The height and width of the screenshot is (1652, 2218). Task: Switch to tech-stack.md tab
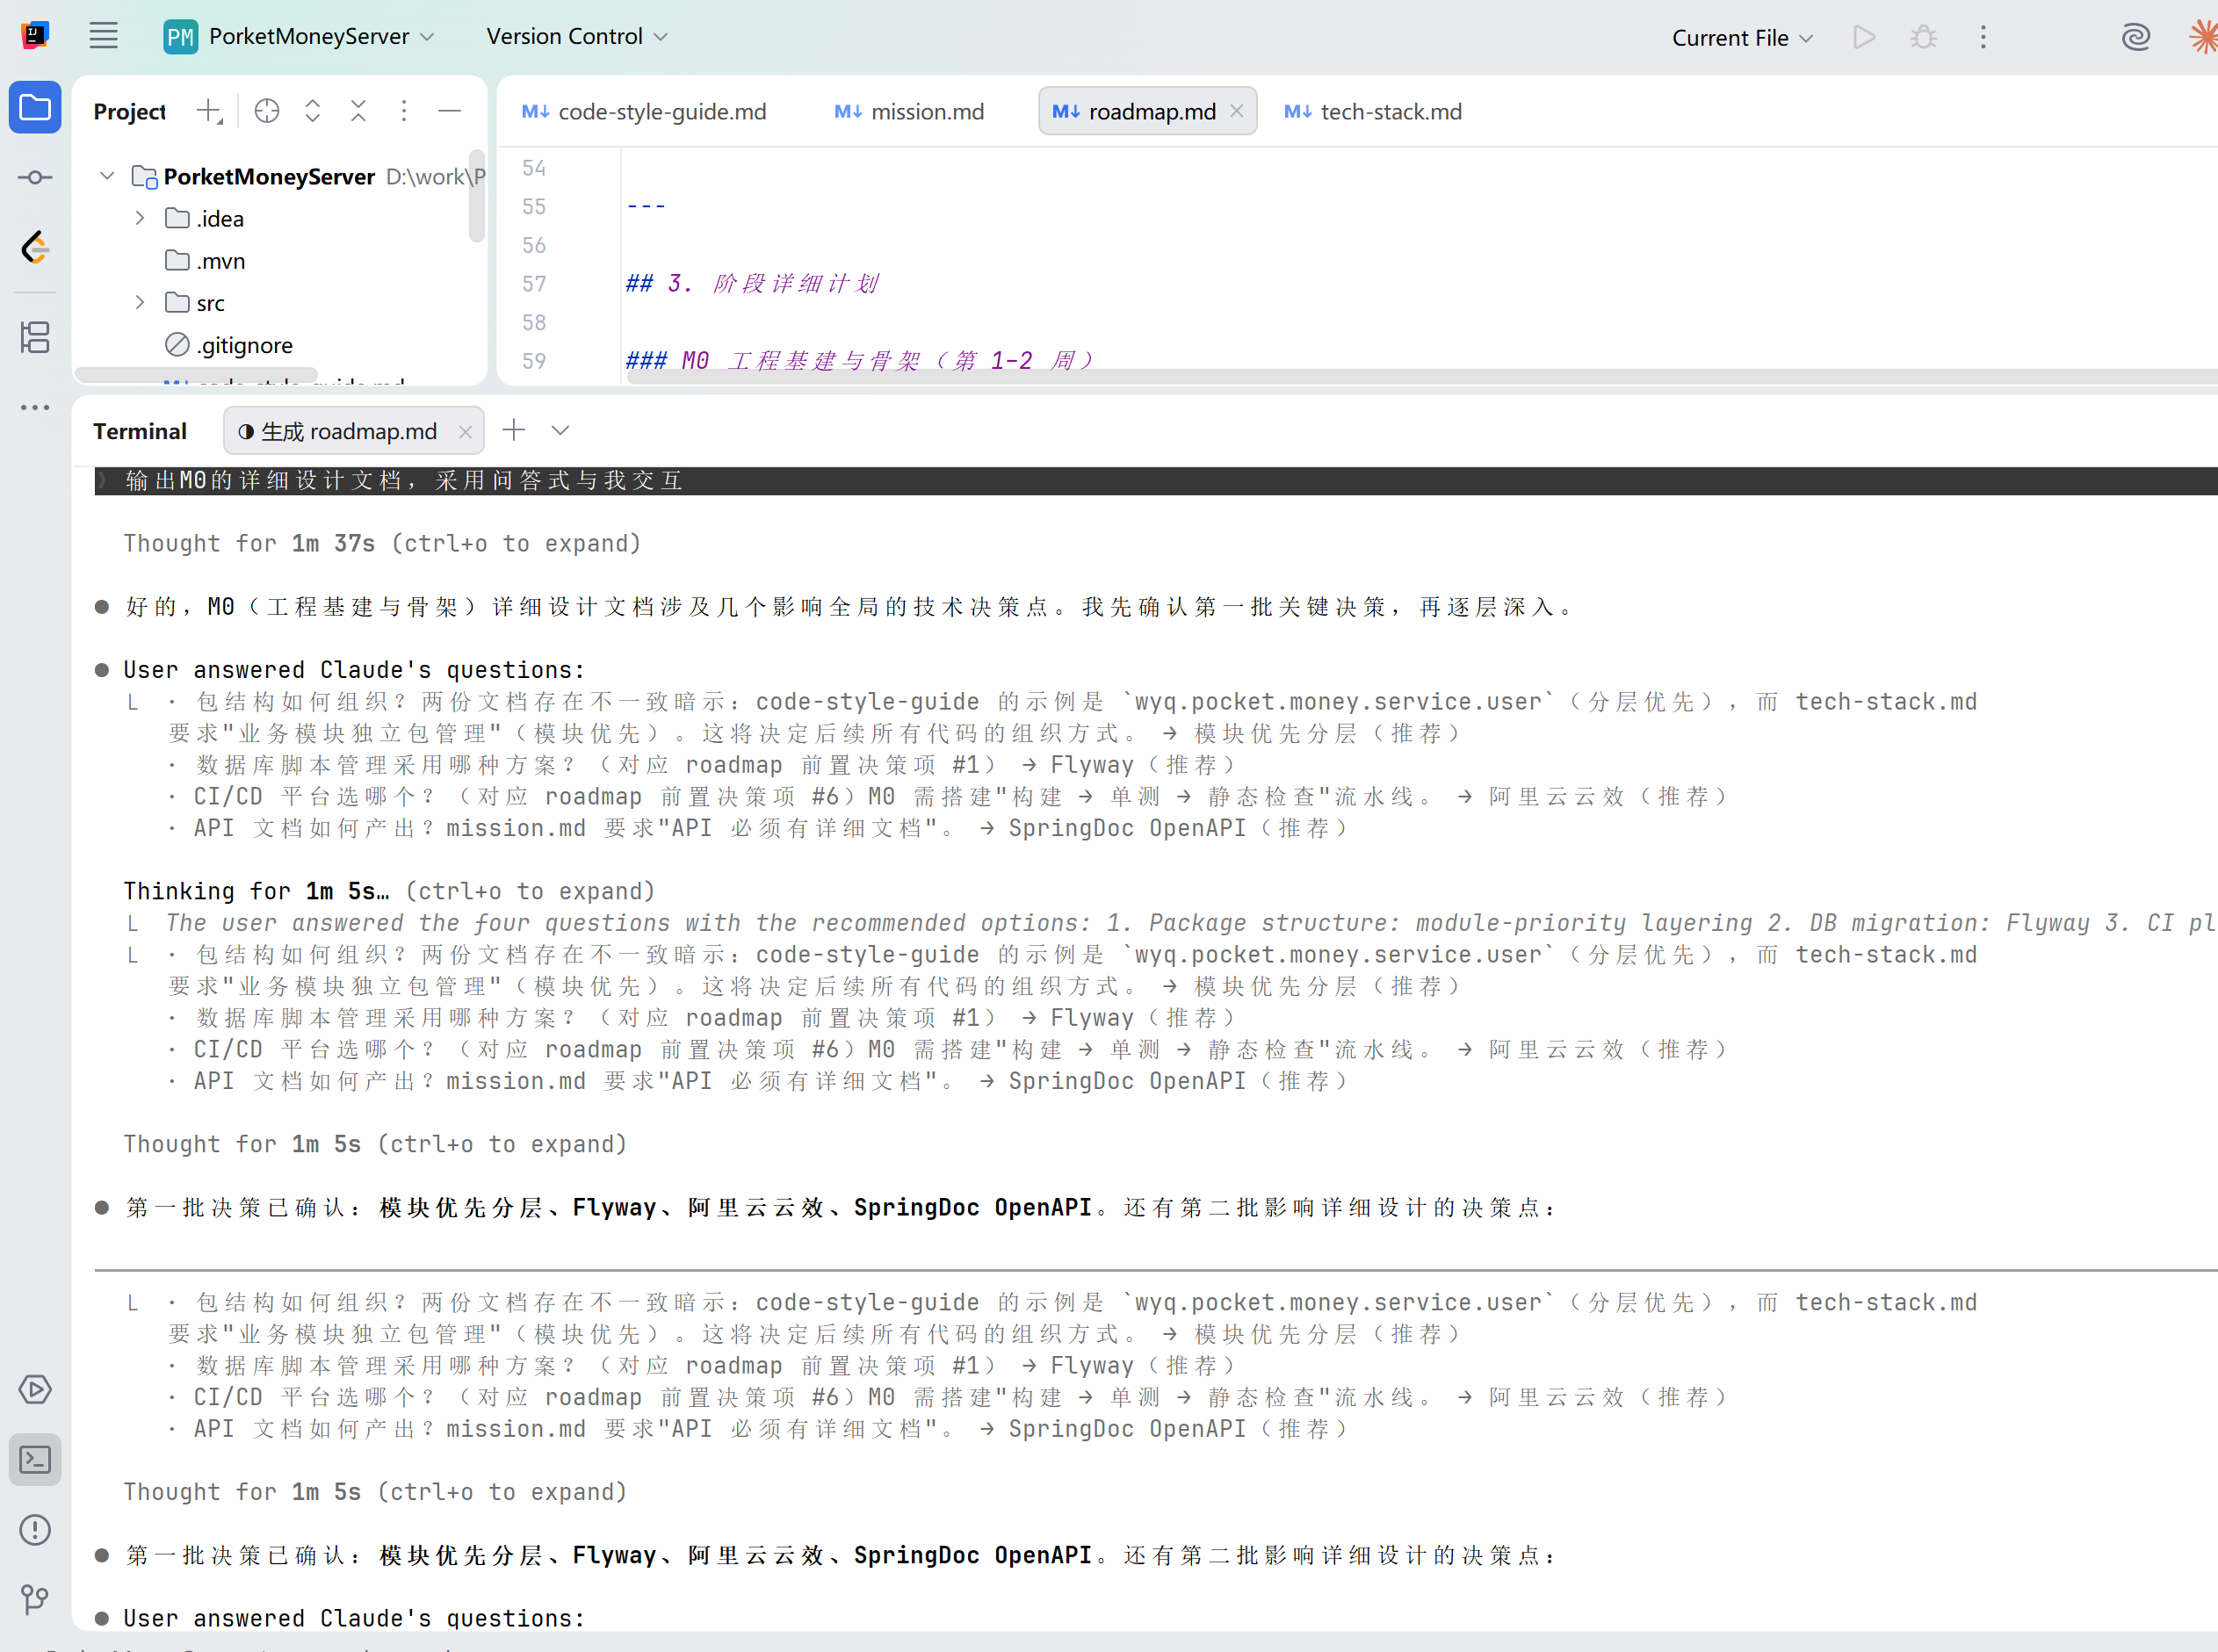click(1372, 111)
